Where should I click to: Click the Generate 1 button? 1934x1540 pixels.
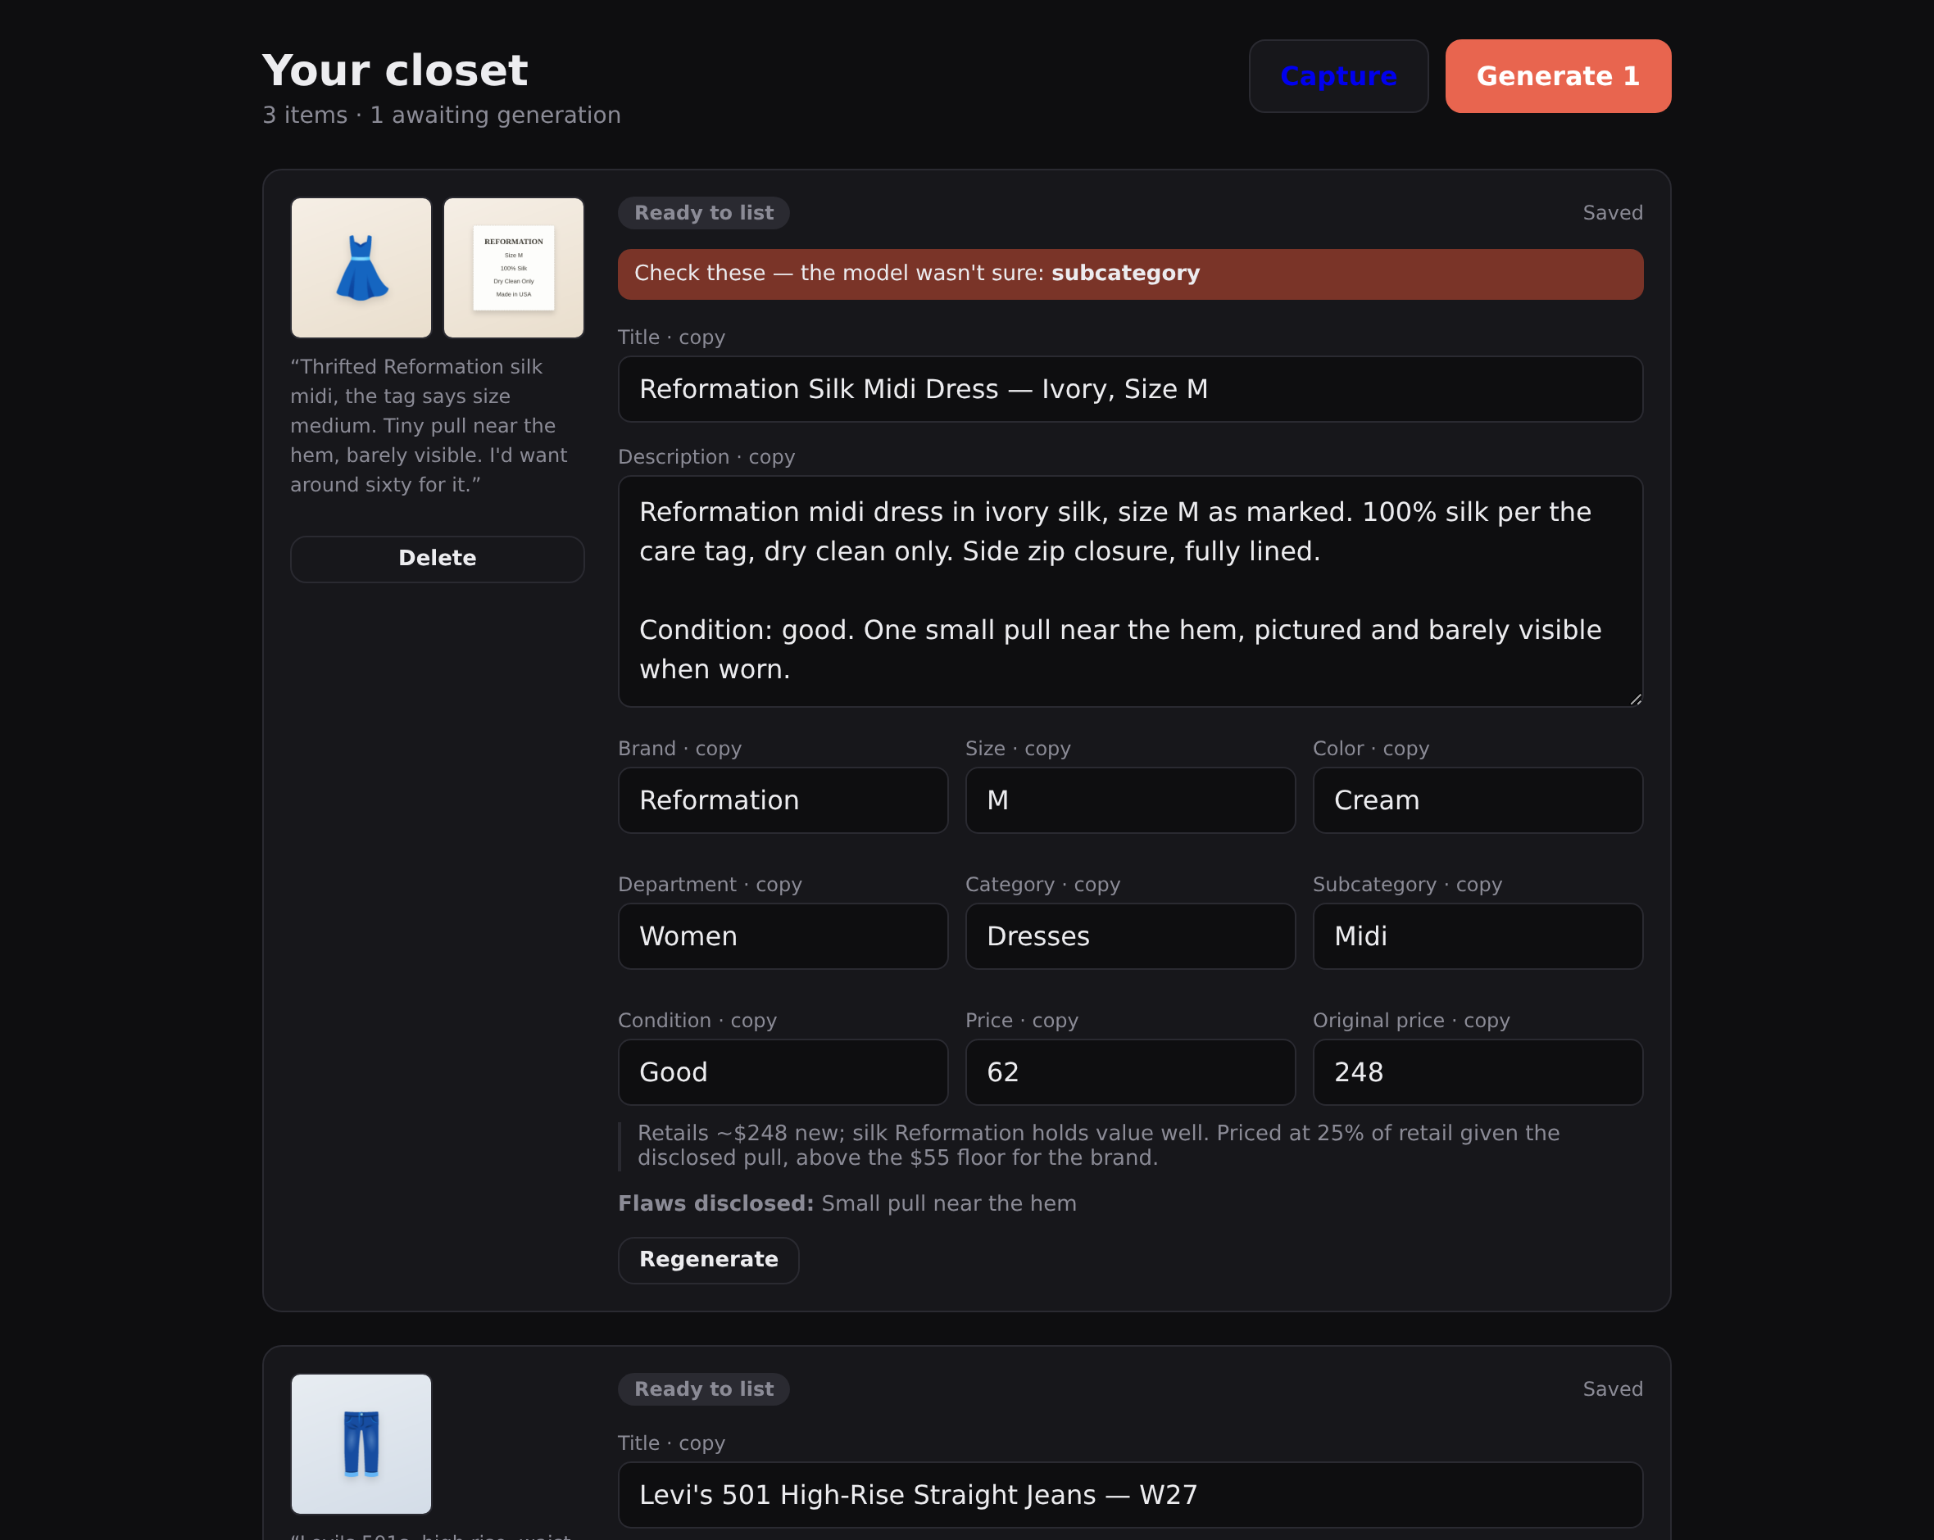tap(1558, 76)
